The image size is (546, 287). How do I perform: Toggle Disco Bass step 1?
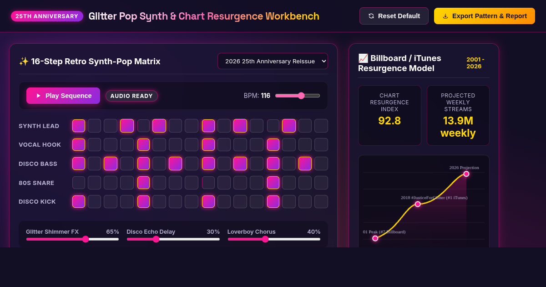[x=79, y=164]
